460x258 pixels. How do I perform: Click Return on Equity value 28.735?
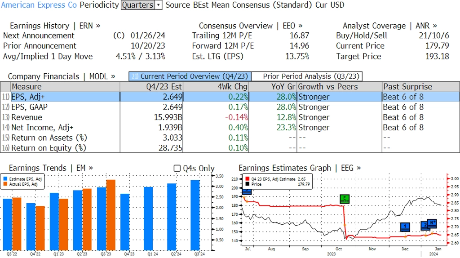click(170, 148)
